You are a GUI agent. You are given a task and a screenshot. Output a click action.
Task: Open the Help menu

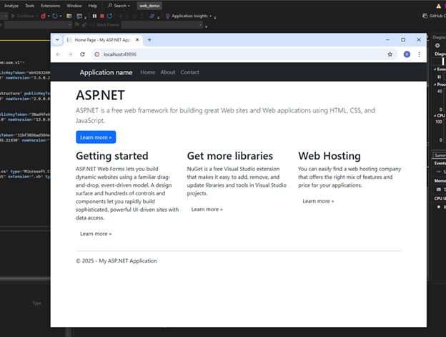(x=93, y=6)
